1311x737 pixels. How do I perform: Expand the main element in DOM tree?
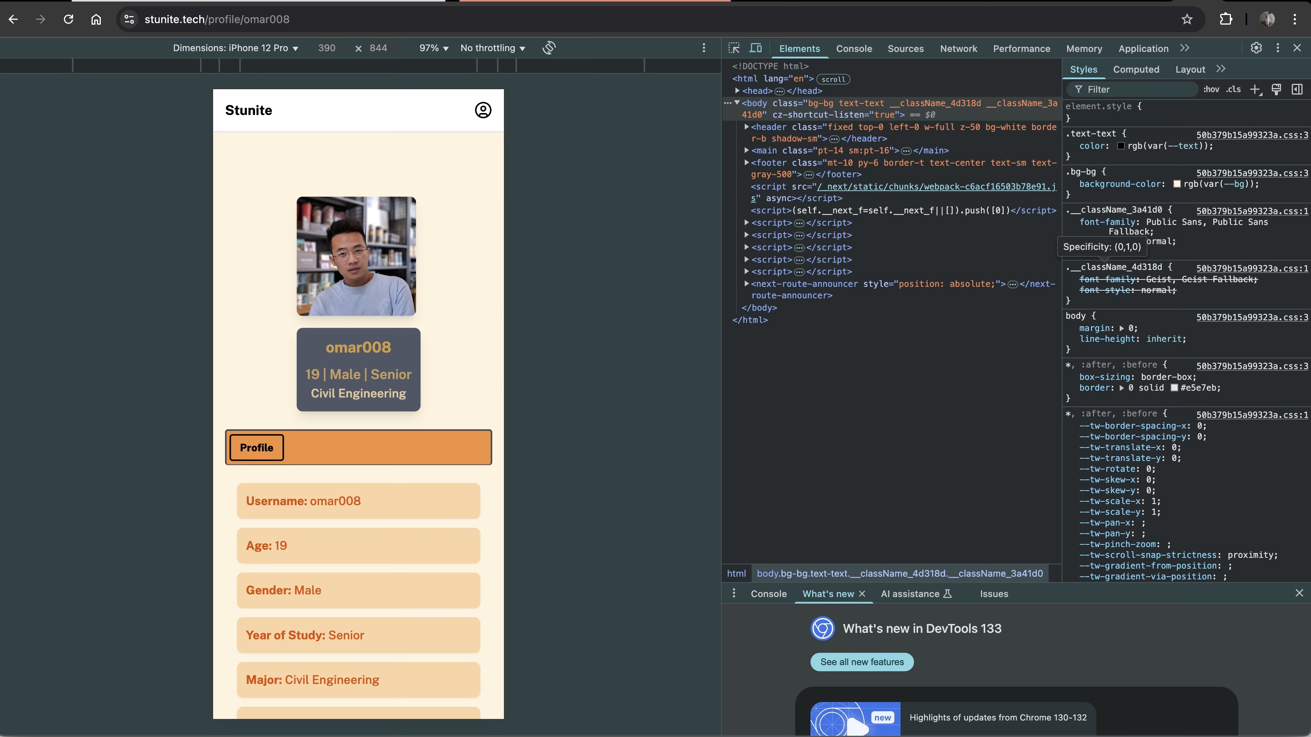click(x=746, y=151)
